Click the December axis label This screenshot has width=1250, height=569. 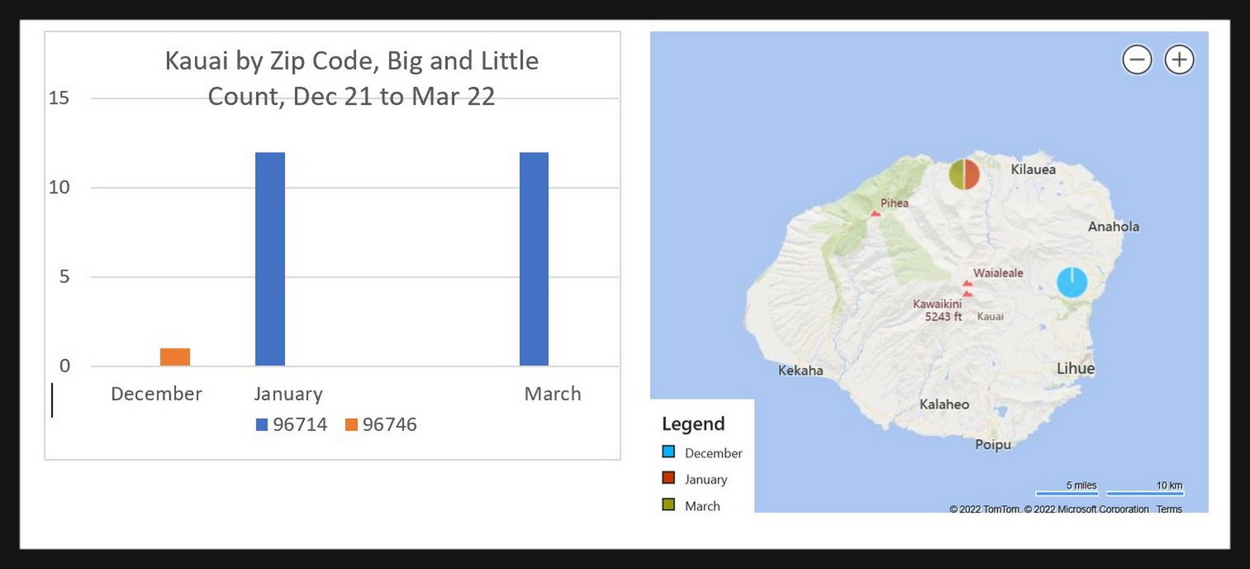pos(156,394)
